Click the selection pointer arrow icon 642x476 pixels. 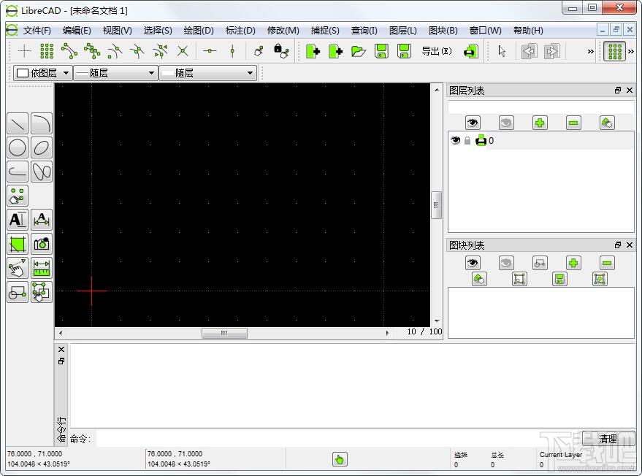coord(502,51)
